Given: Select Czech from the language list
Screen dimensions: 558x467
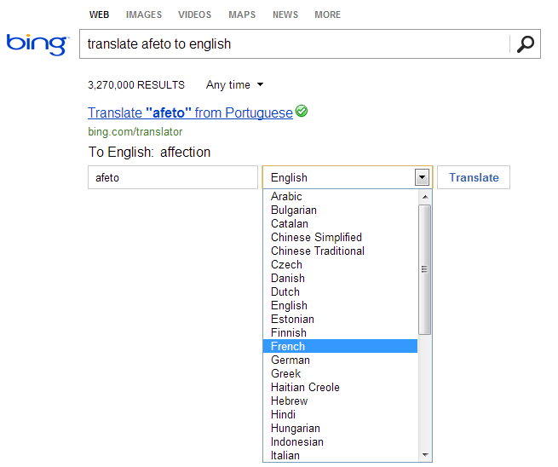Looking at the screenshot, I should pyautogui.click(x=340, y=264).
